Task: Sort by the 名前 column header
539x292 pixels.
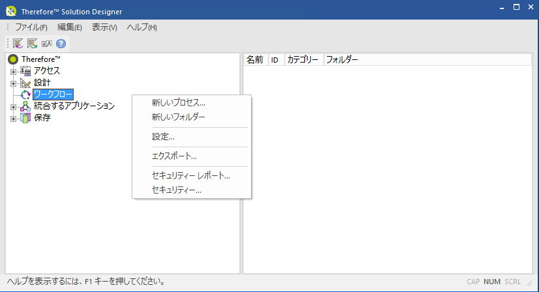Action: pos(255,60)
